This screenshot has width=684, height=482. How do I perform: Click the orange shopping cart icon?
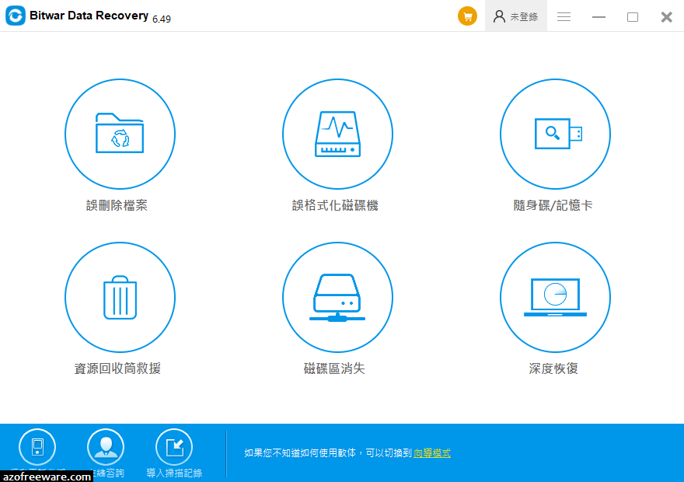point(467,16)
